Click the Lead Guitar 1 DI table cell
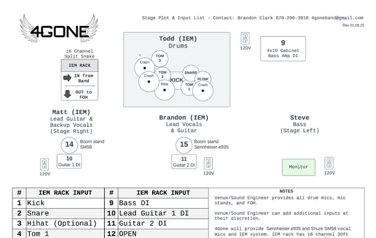This screenshot has width=376, height=238. coord(163,213)
